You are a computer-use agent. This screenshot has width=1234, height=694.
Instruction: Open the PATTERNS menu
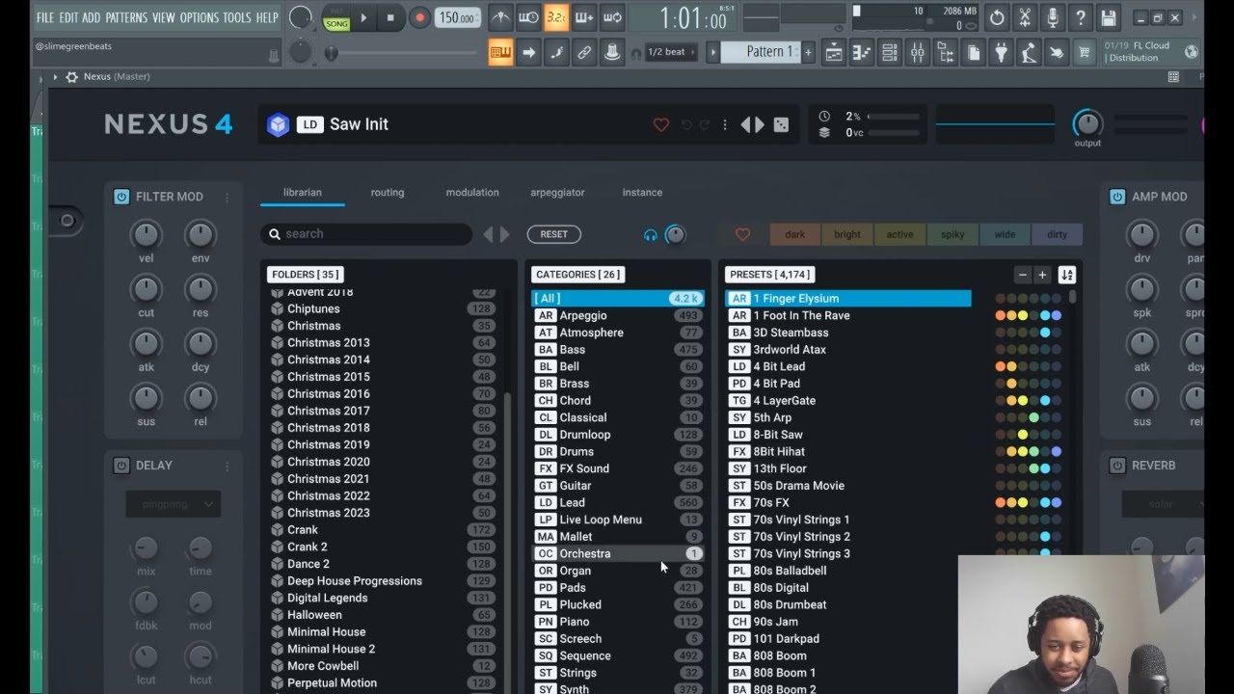click(x=126, y=18)
